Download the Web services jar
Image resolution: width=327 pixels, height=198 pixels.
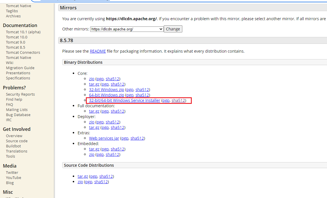[x=104, y=138]
